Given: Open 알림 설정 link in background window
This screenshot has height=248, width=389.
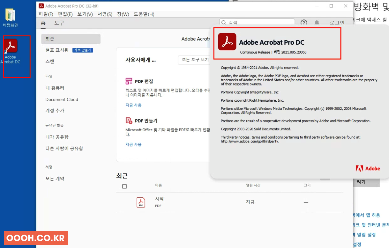Looking at the screenshot, I should pyautogui.click(x=364, y=235).
